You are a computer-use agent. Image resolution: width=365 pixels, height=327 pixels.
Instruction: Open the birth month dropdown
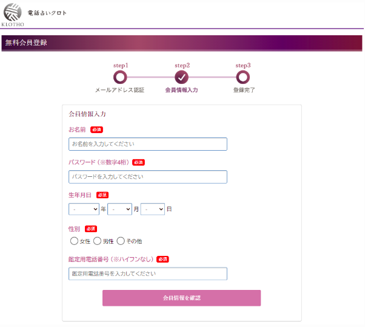coord(119,208)
